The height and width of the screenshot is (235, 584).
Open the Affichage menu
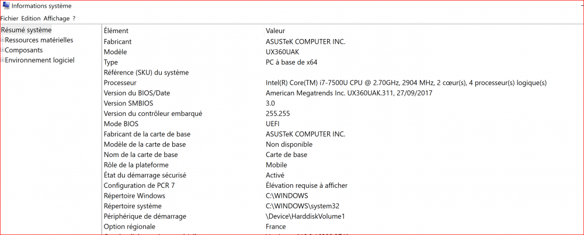(x=56, y=19)
